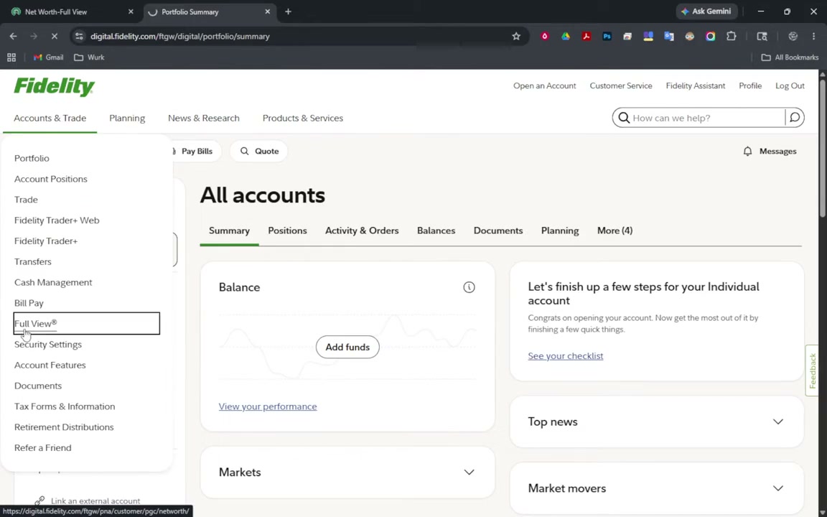This screenshot has height=517, width=827.
Task: Select Bill Pay in the menu
Action: coord(29,303)
